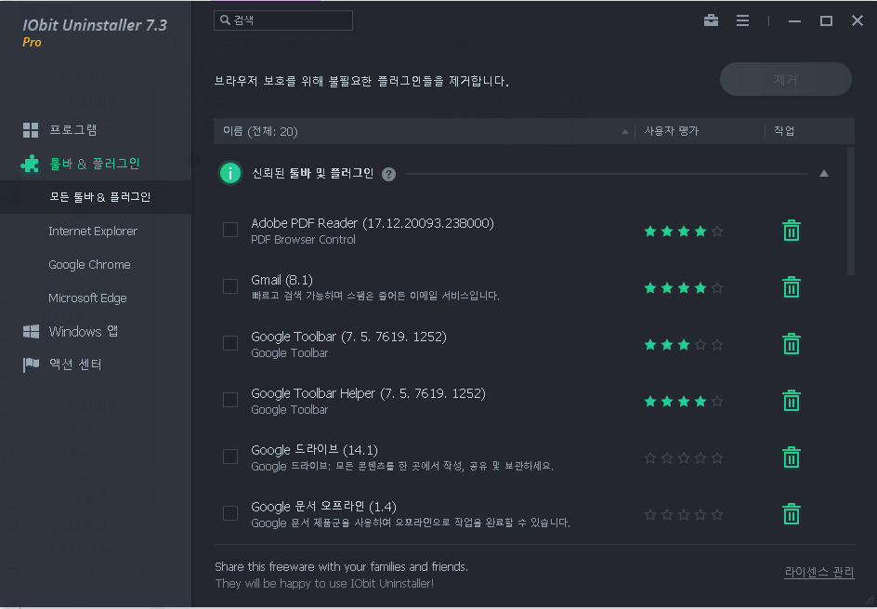Select 툴바 & 플러그인 in sidebar

coord(94,164)
